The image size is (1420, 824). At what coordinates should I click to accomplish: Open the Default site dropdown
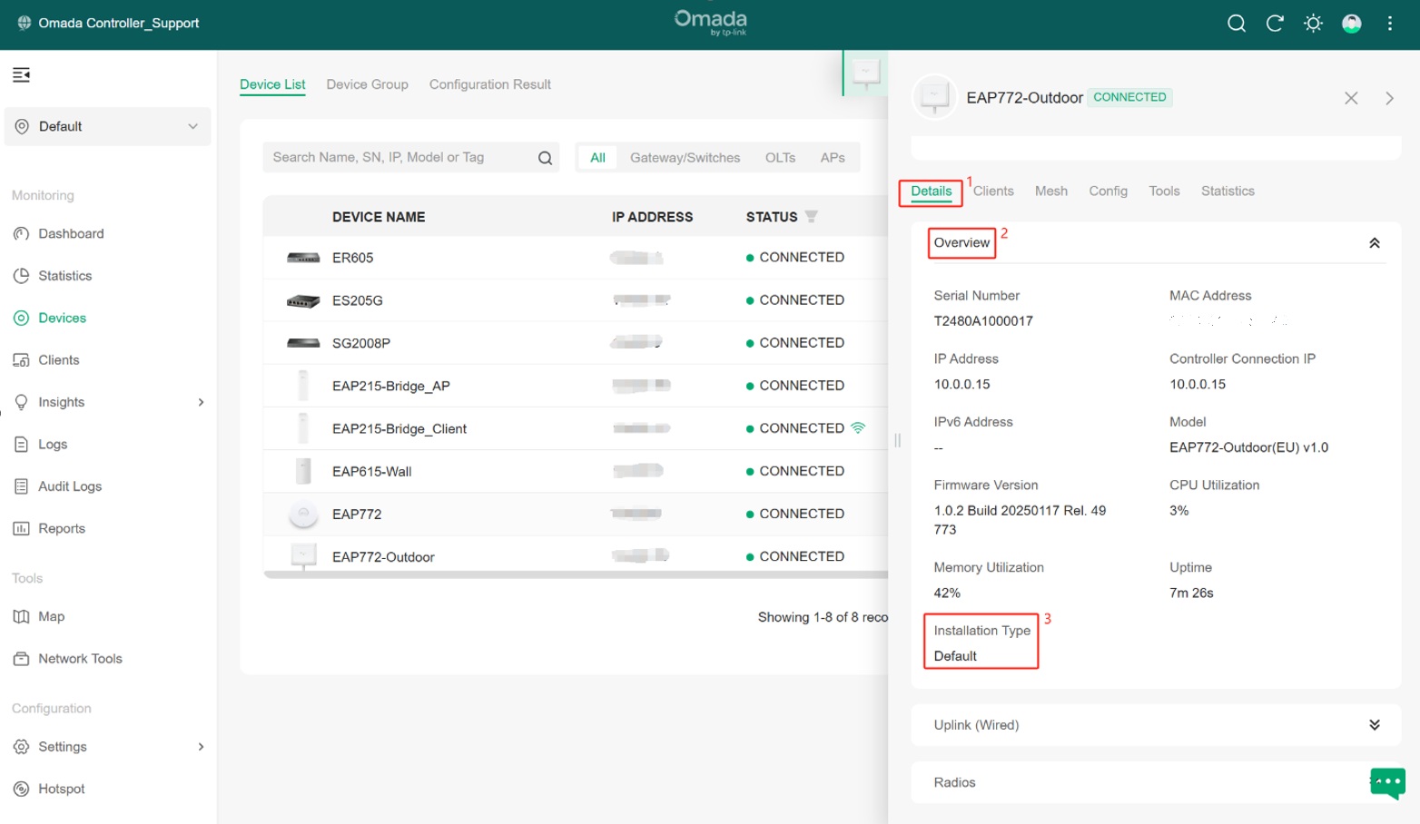(x=107, y=126)
